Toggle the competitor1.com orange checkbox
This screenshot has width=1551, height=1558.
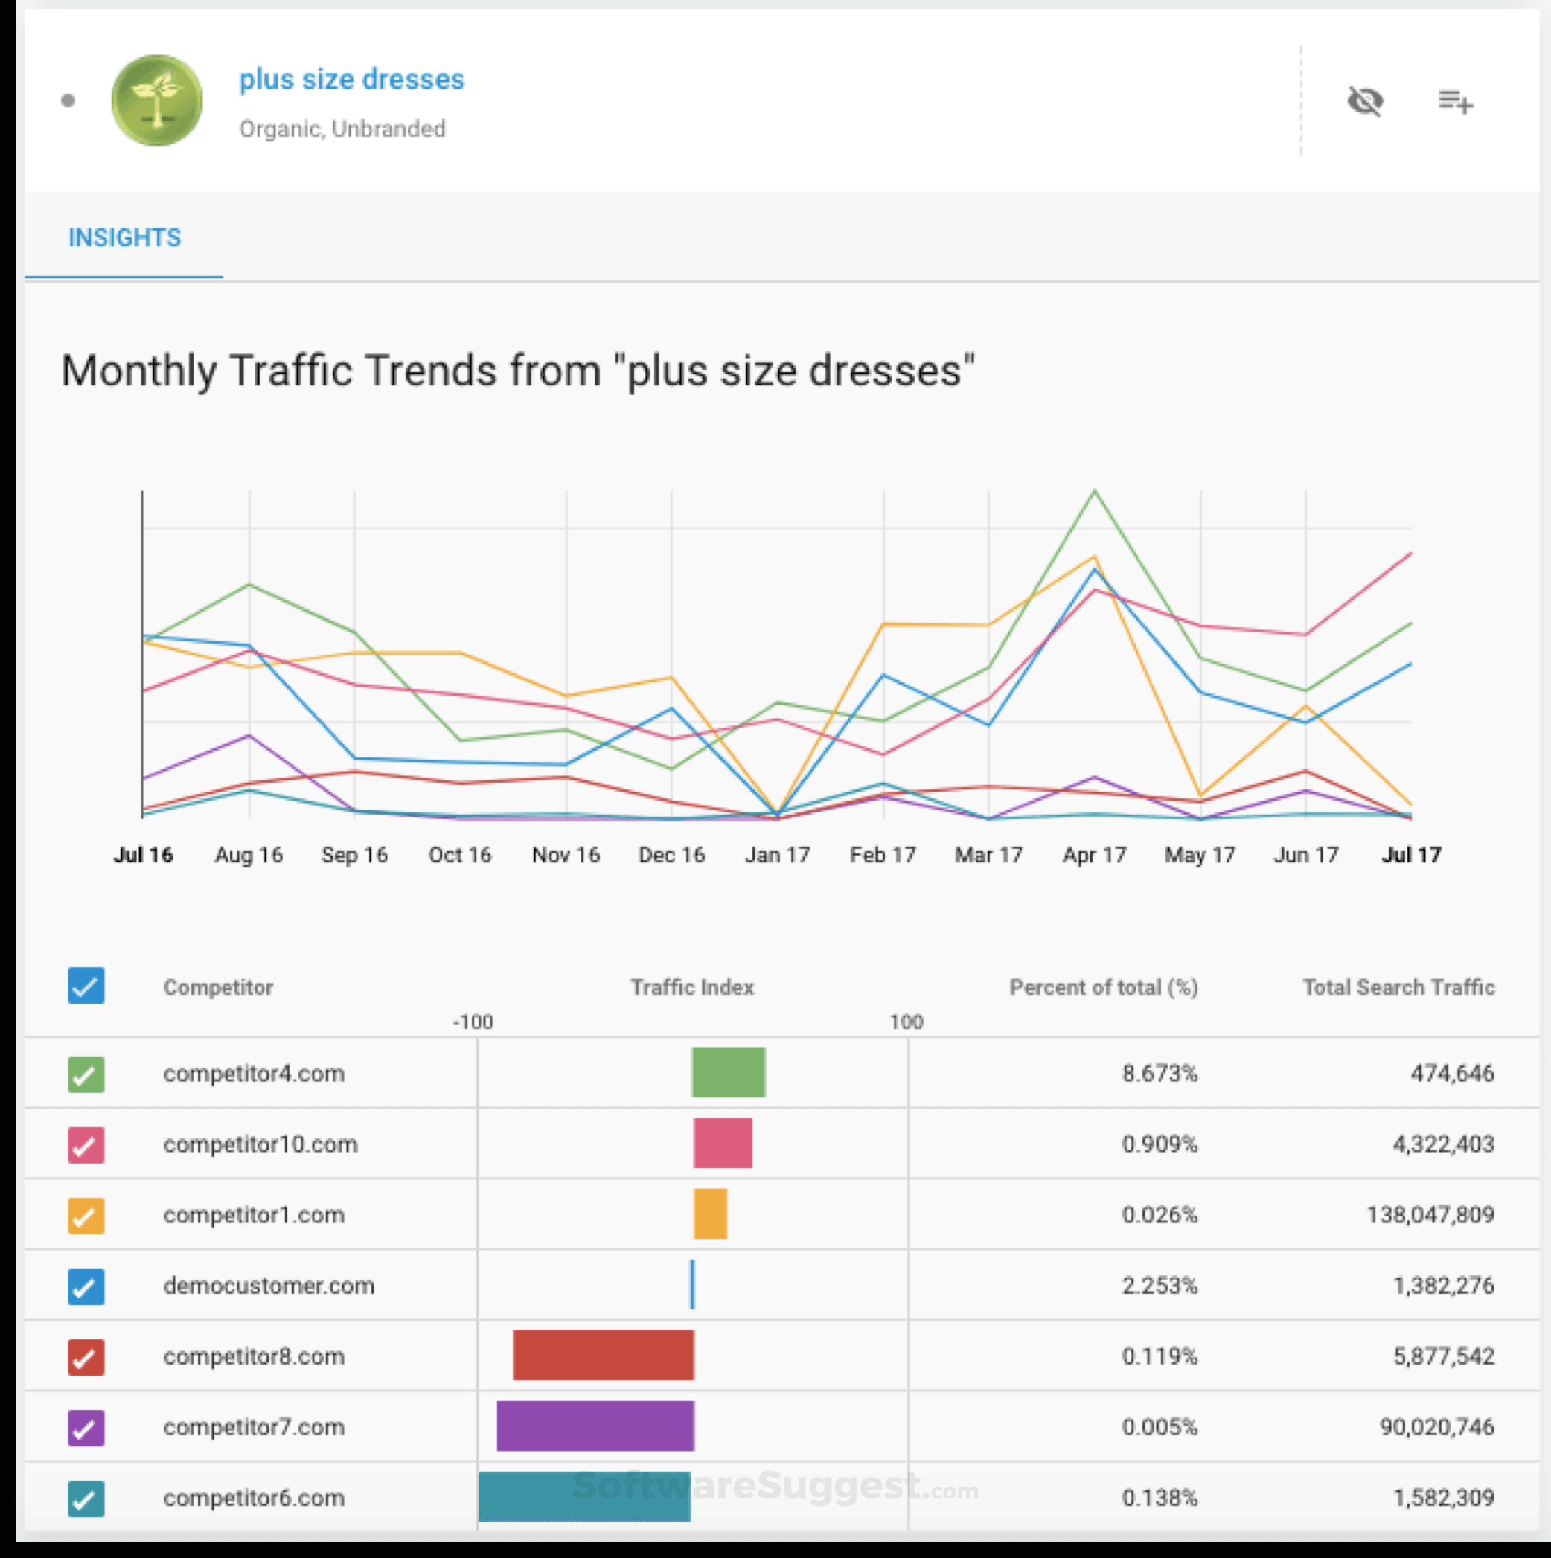click(86, 1215)
